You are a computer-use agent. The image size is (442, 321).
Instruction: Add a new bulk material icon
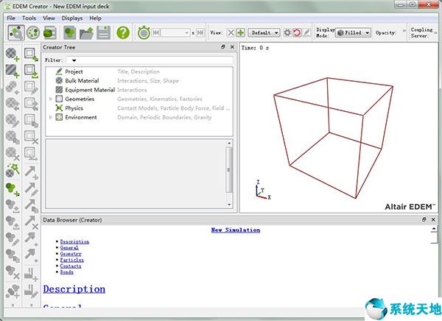click(x=12, y=54)
